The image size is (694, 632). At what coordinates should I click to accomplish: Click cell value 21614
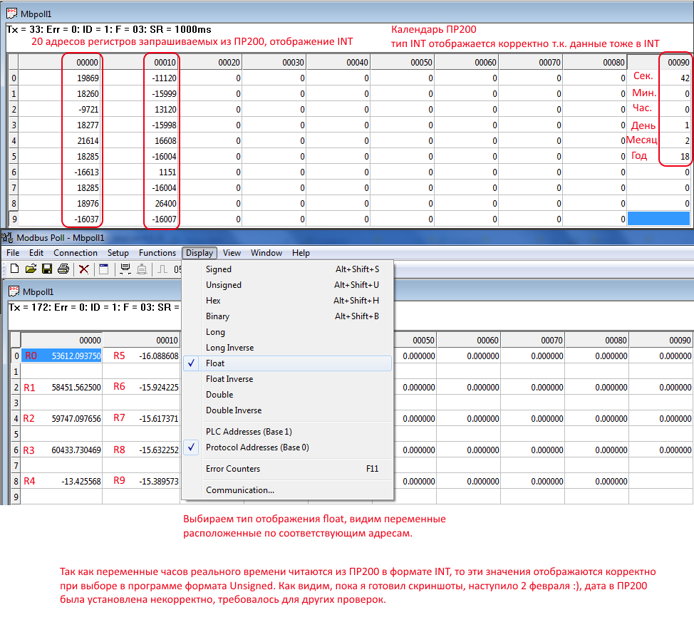(60, 141)
